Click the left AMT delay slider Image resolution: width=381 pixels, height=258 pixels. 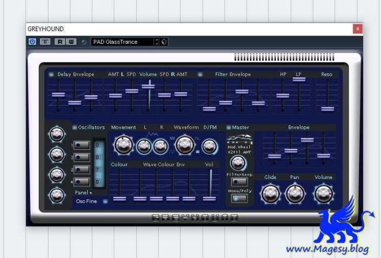[x=115, y=95]
